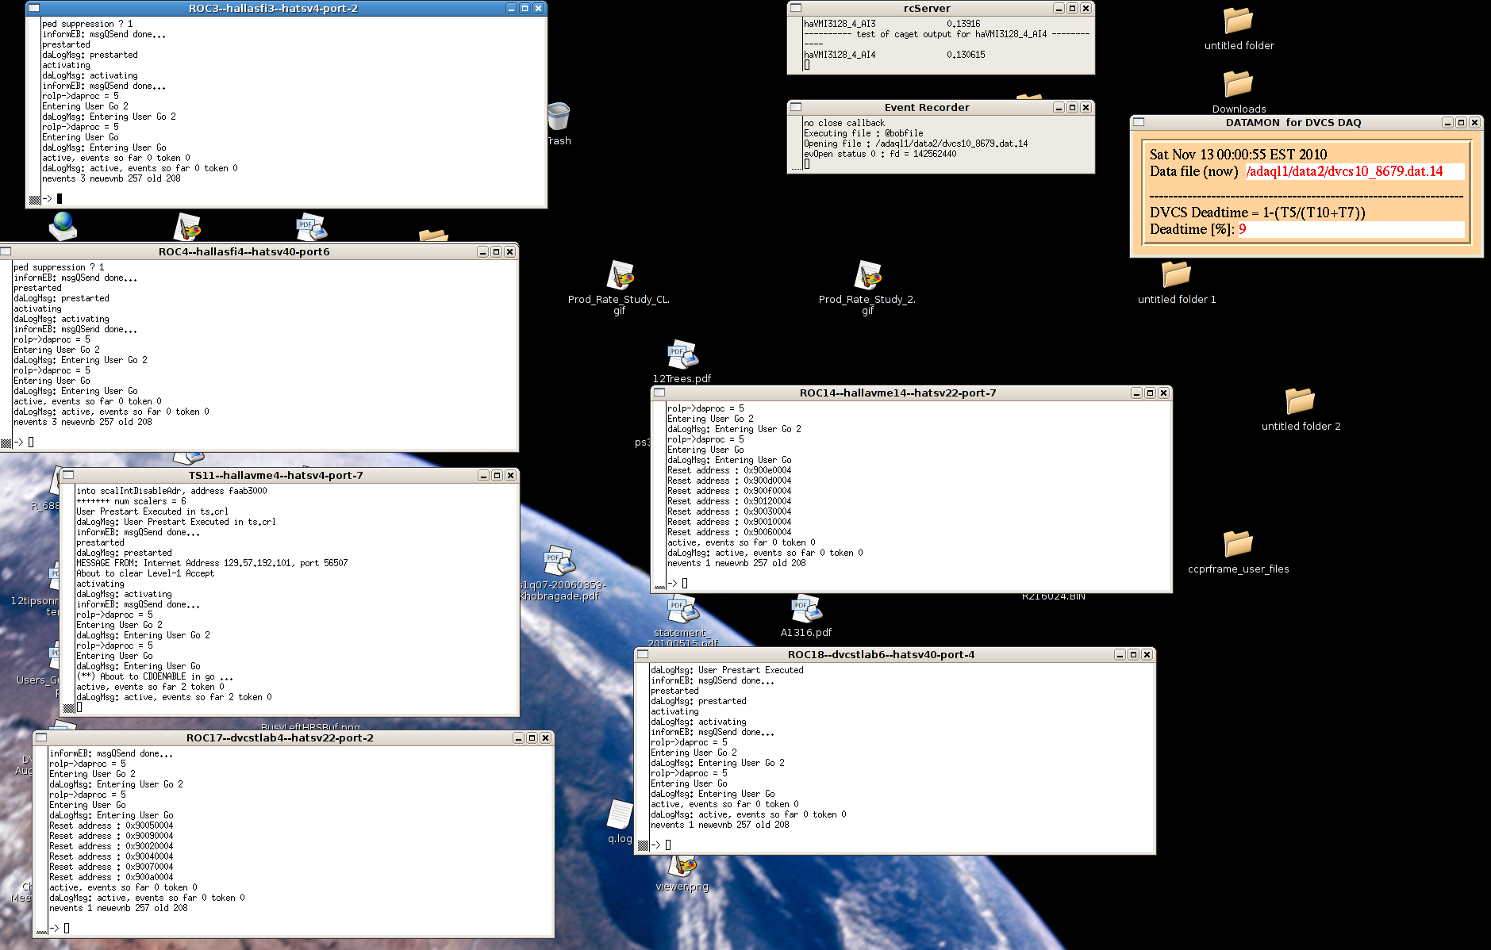The width and height of the screenshot is (1491, 950).
Task: Click 'Sat Nov 13 00:00:55 EST 2010' text
Action: [x=1238, y=155]
